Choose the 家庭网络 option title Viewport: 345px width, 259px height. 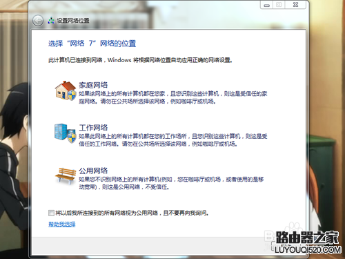pyautogui.click(x=93, y=85)
